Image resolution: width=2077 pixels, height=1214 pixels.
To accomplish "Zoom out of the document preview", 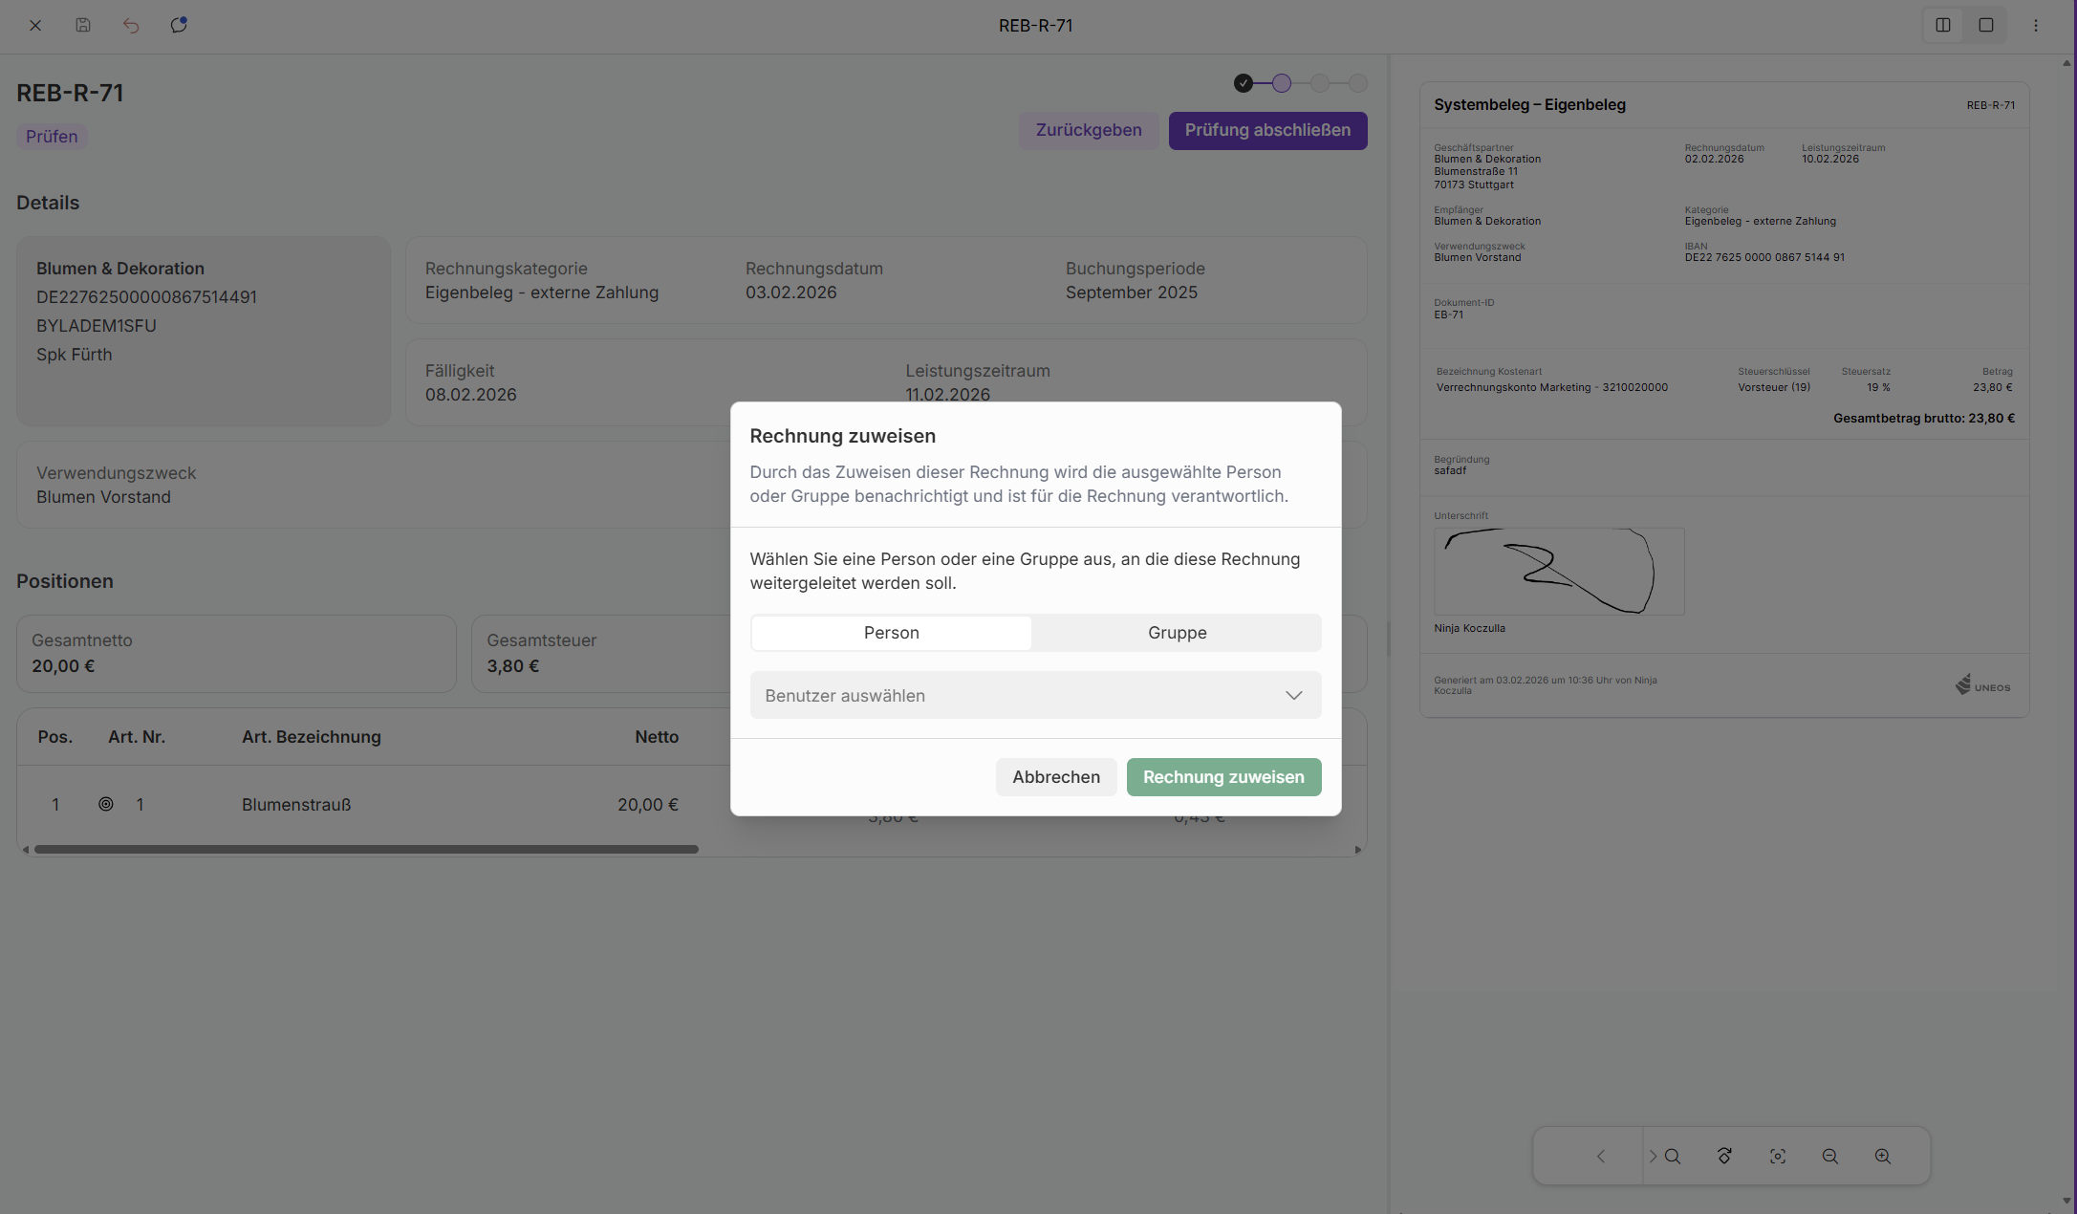I will (x=1829, y=1156).
